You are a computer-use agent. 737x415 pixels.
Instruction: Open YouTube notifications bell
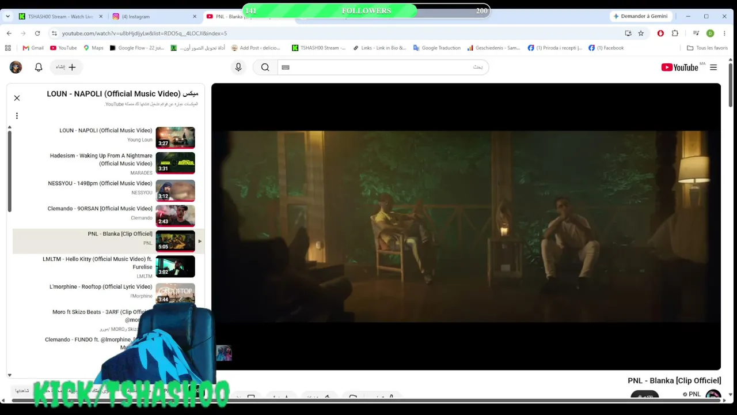(39, 67)
